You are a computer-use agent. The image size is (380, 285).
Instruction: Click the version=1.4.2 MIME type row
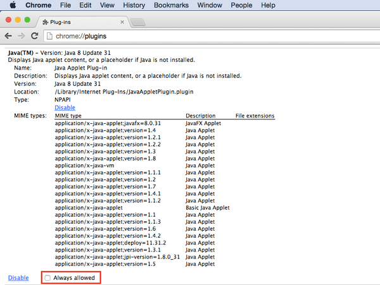coord(108,236)
